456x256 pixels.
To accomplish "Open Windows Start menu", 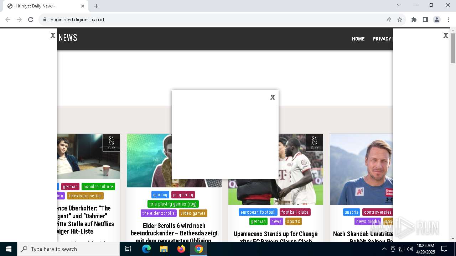I will tap(9, 249).
